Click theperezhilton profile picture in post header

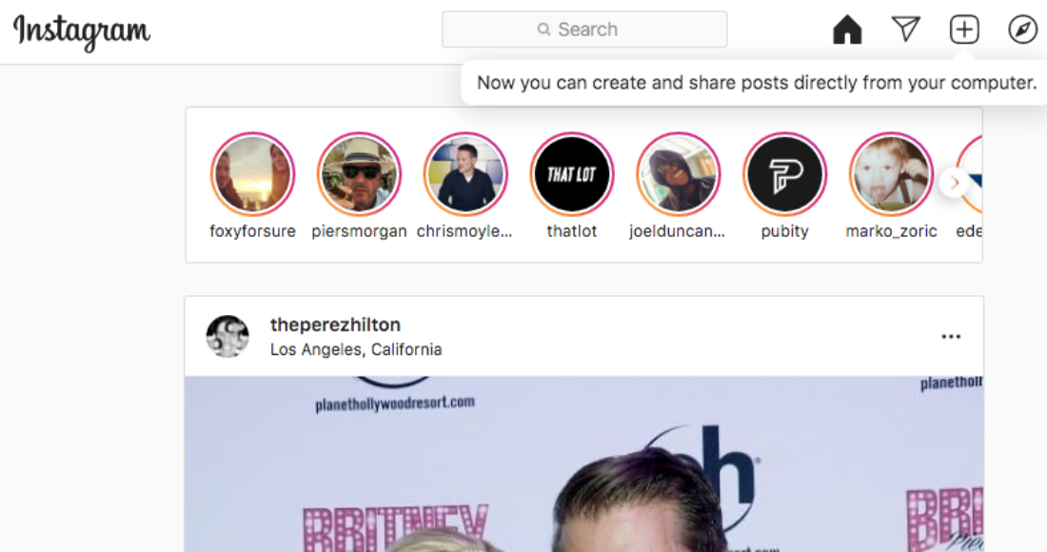pyautogui.click(x=227, y=336)
